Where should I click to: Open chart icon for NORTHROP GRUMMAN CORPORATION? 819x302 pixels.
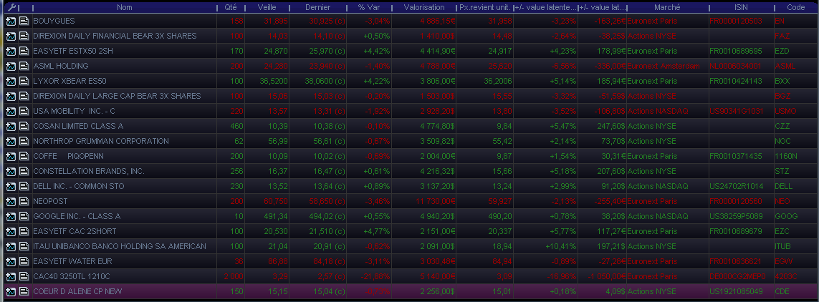click(x=11, y=142)
